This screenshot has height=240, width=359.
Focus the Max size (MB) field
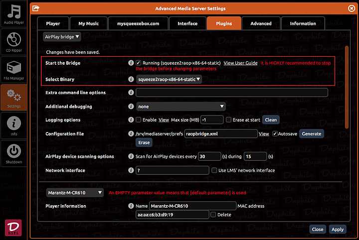[212, 120]
